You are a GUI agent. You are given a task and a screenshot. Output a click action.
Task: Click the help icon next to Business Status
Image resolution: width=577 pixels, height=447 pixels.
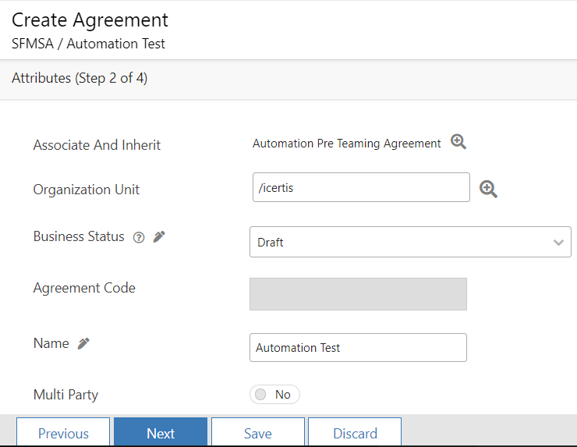pos(139,238)
